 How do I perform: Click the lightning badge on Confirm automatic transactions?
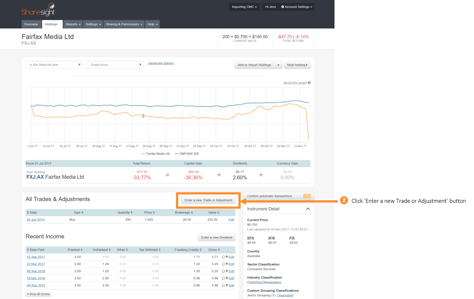308,196
